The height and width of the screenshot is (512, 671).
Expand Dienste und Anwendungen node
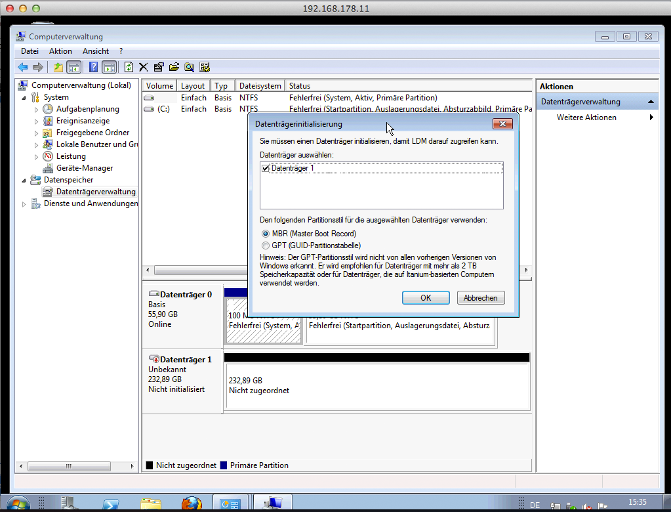click(24, 204)
